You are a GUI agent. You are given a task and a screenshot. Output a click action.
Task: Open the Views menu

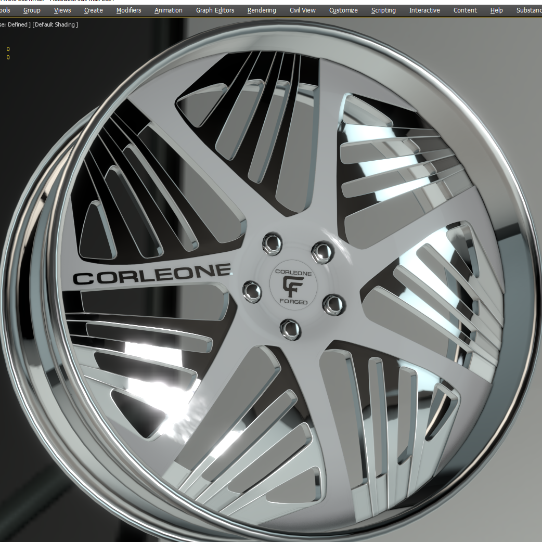pyautogui.click(x=62, y=10)
